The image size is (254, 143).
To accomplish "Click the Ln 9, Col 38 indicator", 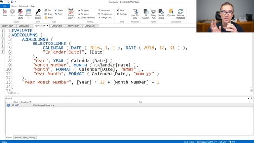I will click(189, 142).
